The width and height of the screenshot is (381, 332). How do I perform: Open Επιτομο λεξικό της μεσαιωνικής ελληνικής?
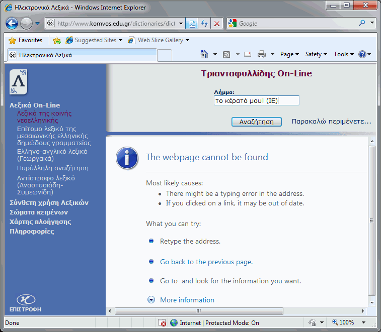coord(54,136)
